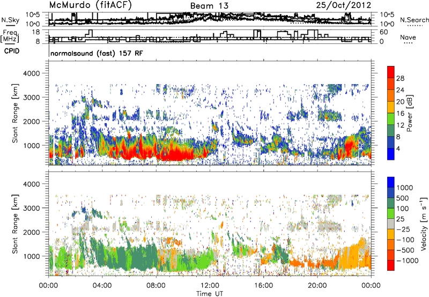
Task: Click the '-1000' label on velocity colorbar
Action: 406,261
